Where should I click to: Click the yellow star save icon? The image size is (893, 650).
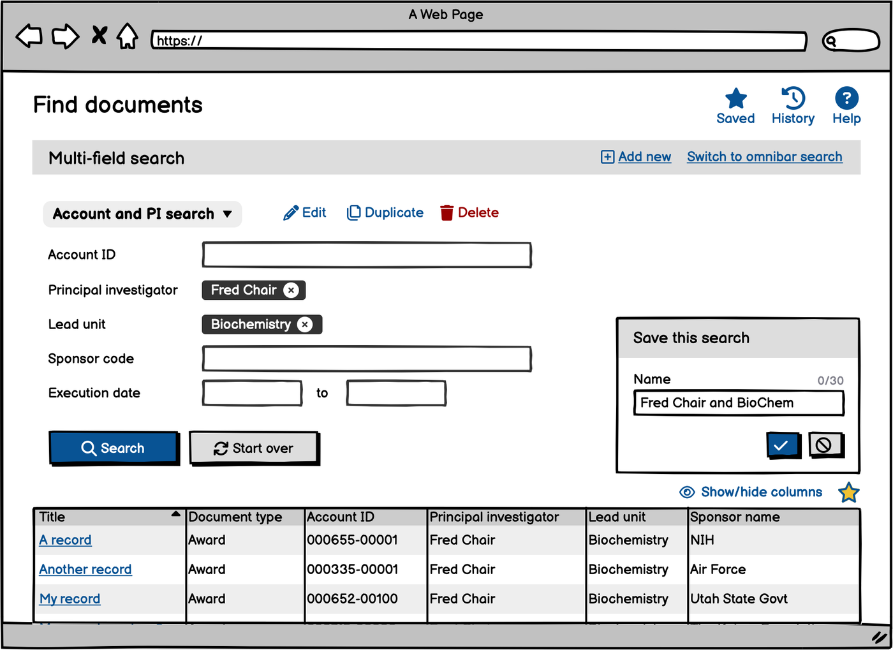848,492
